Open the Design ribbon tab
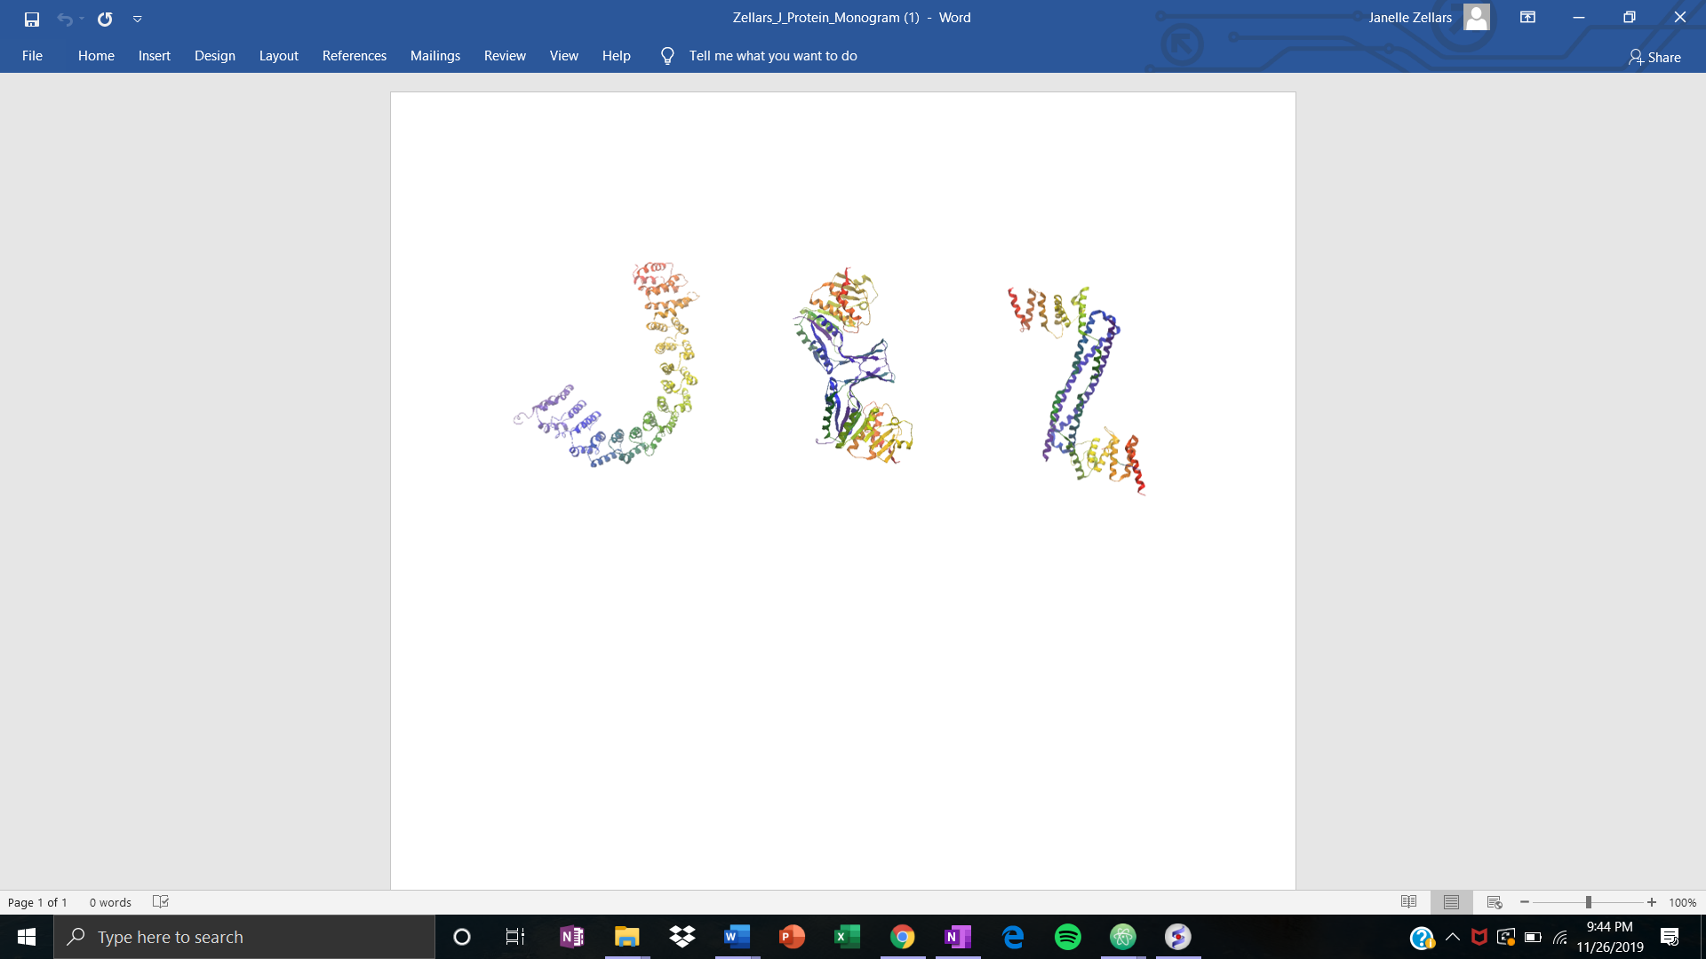The width and height of the screenshot is (1706, 959). (215, 56)
